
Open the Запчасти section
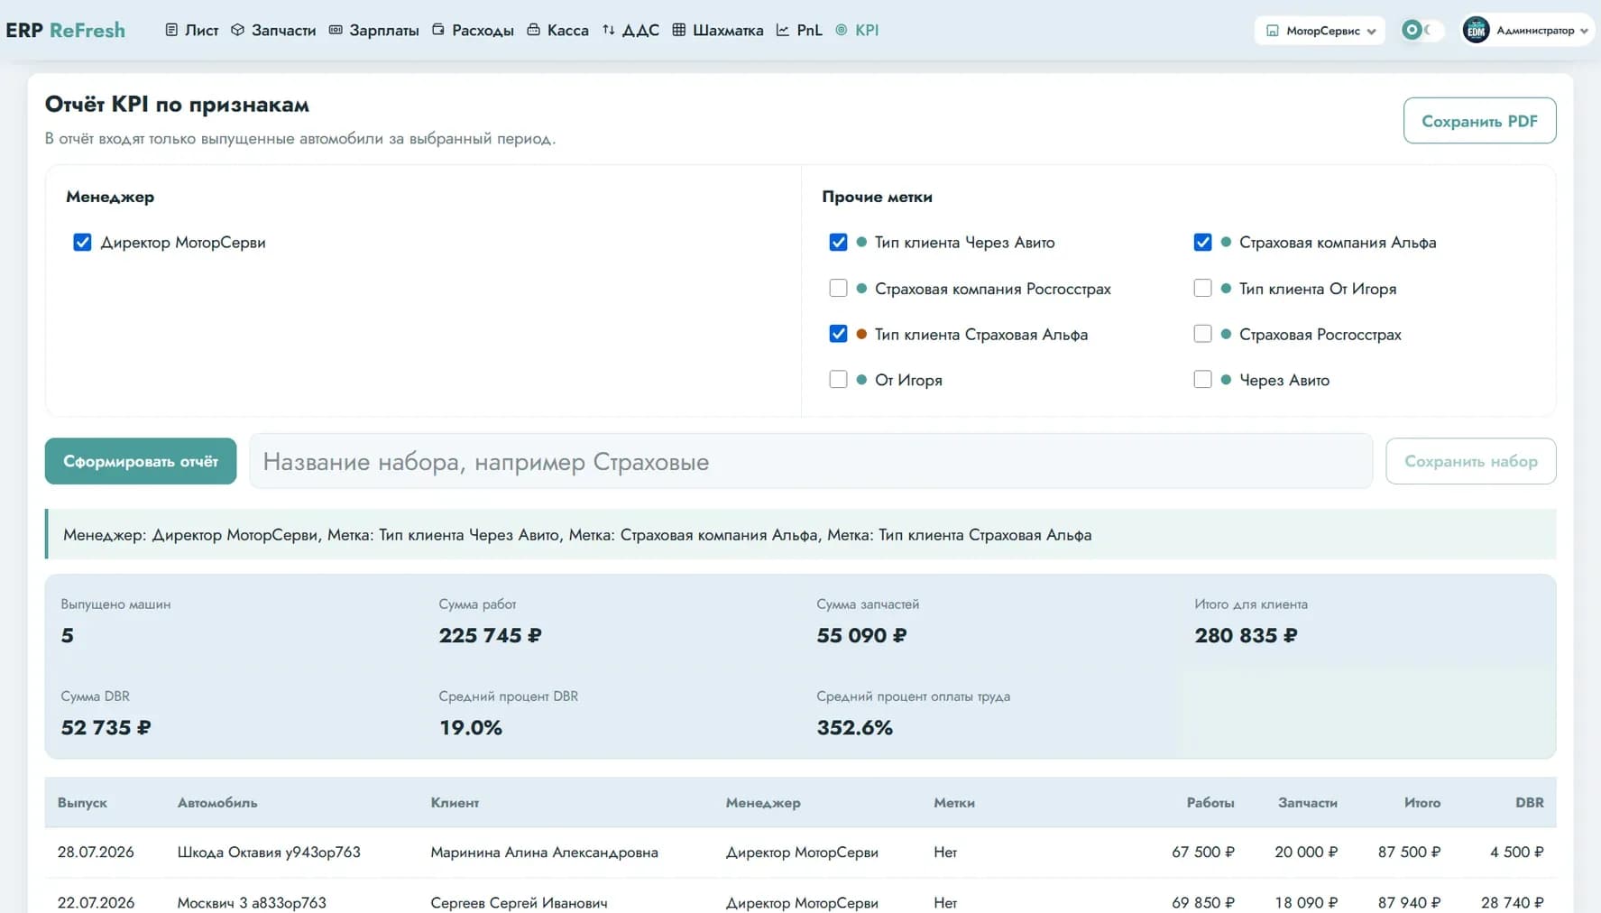coord(273,30)
